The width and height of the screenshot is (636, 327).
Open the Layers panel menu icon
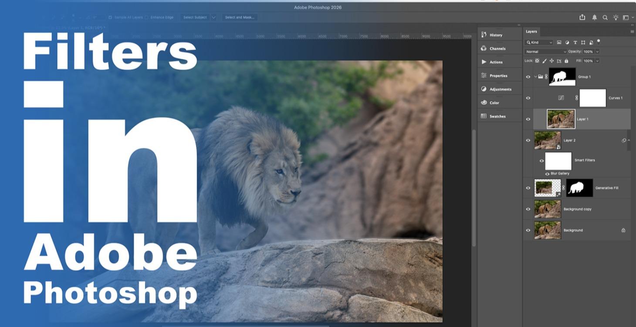click(632, 31)
